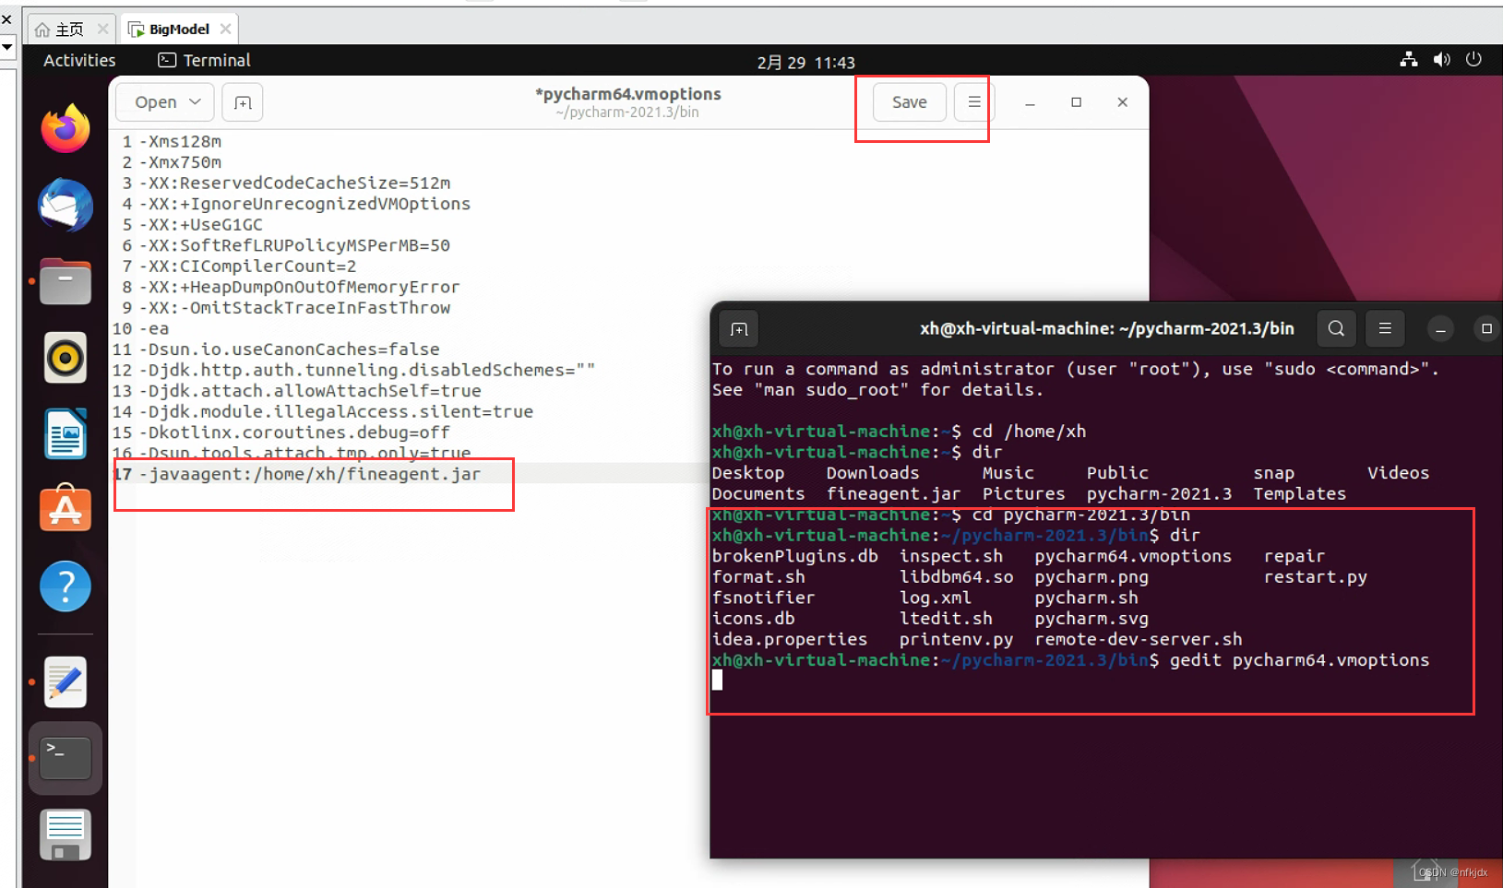Close the BigModel tab
The height and width of the screenshot is (888, 1503).
pos(225,29)
